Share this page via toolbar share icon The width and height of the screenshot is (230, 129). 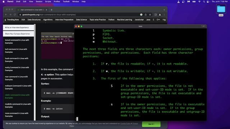(146, 15)
